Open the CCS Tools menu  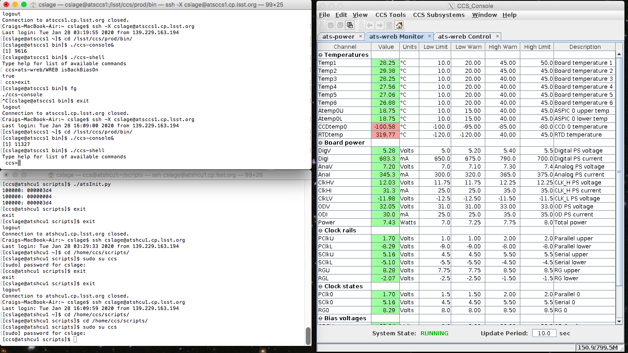click(390, 15)
